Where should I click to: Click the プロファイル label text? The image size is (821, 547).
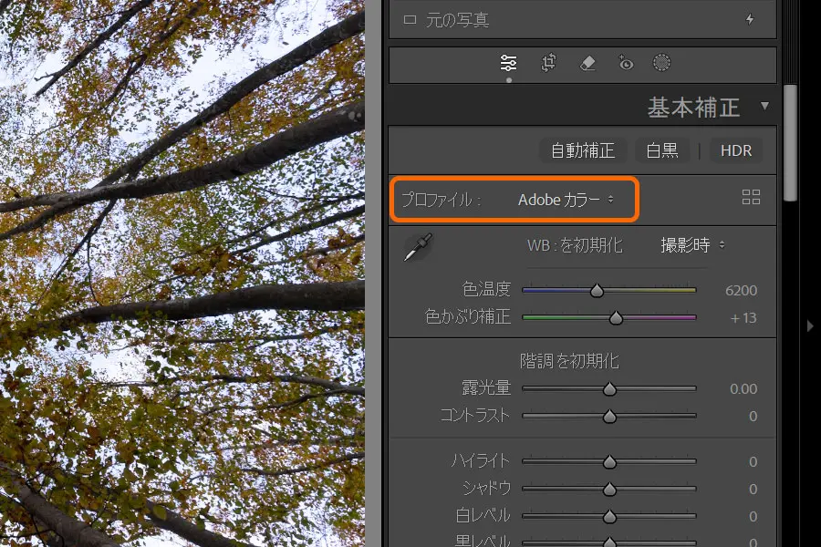coord(441,200)
